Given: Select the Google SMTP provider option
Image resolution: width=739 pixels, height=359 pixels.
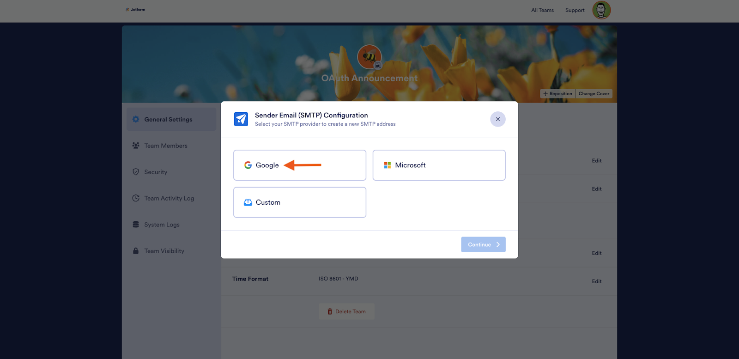Looking at the screenshot, I should [300, 165].
